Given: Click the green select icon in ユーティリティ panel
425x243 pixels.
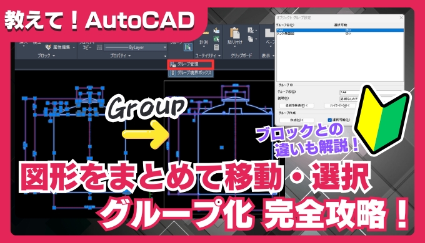Looking at the screenshot, I should point(216,39).
